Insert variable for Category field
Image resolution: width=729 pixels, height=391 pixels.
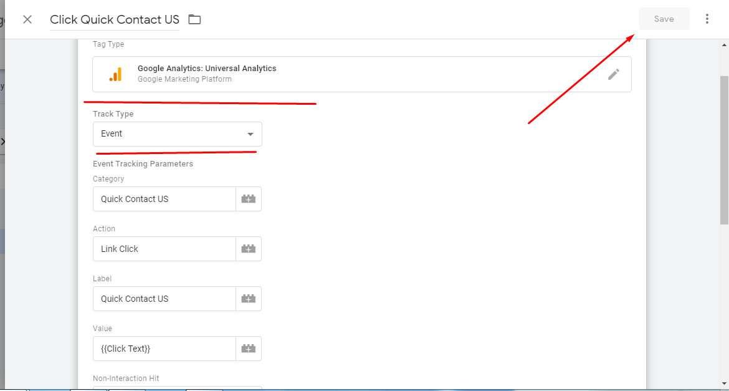[249, 199]
